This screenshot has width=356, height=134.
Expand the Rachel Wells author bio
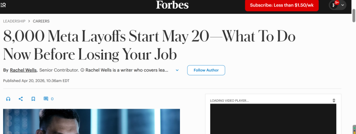point(177,70)
